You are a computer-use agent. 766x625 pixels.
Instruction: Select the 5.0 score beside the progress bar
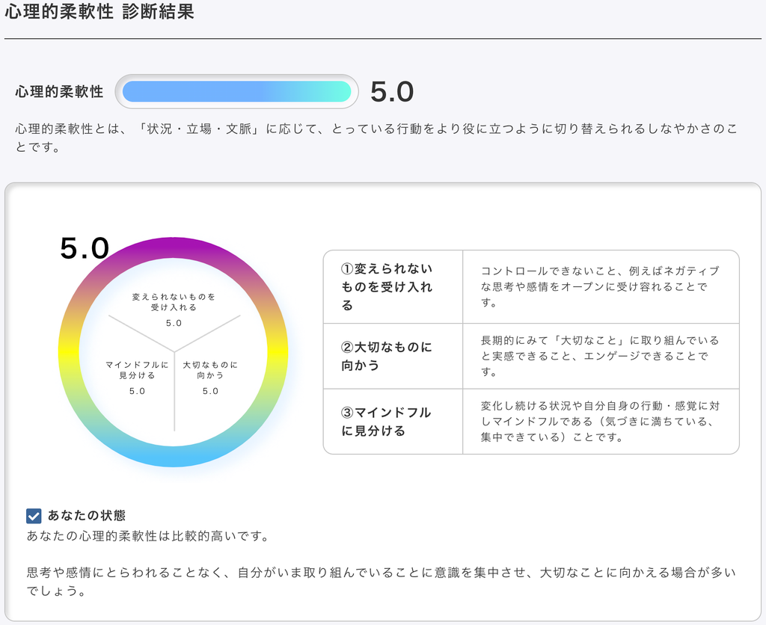tap(392, 92)
